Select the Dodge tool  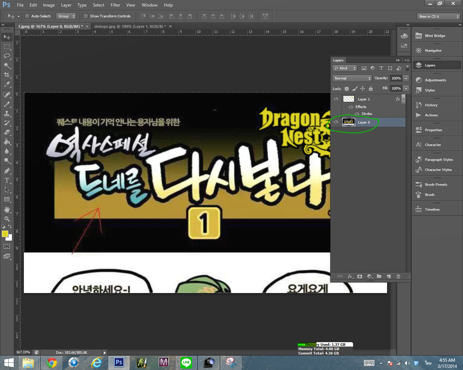[7, 160]
